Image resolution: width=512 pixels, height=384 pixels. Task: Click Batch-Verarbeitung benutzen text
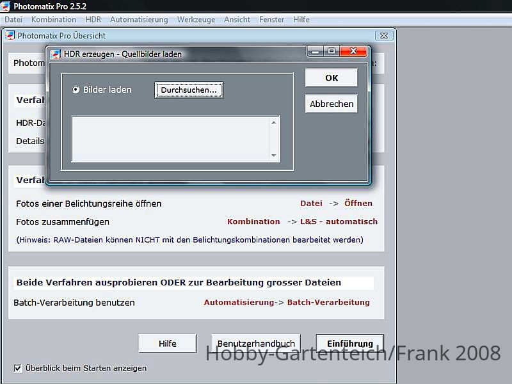pyautogui.click(x=74, y=303)
